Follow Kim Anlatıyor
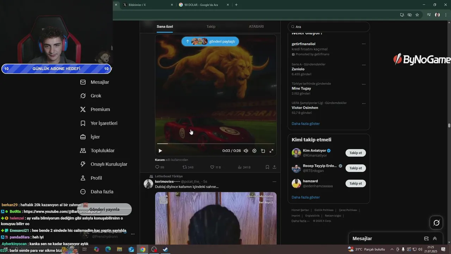Image resolution: width=451 pixels, height=254 pixels. point(356,153)
